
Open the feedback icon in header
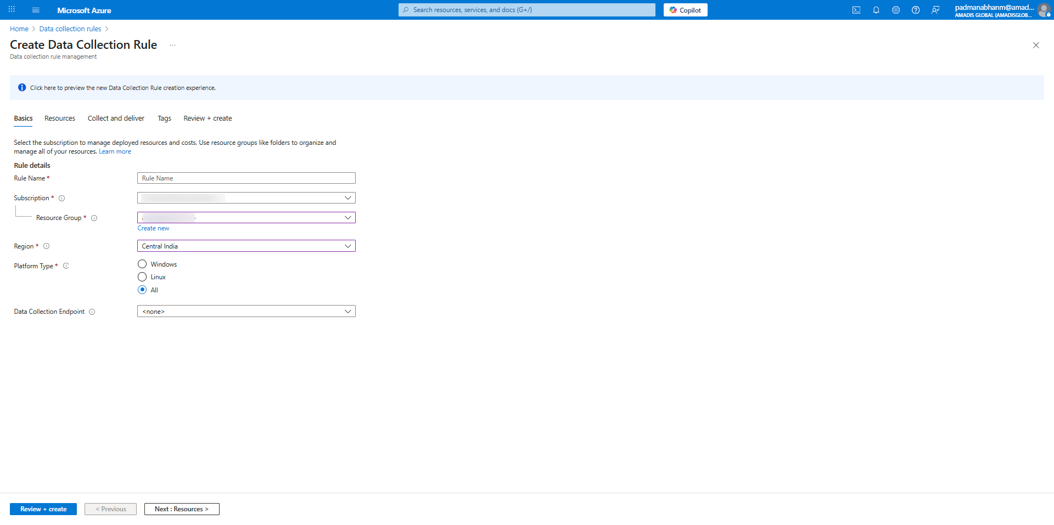(935, 10)
